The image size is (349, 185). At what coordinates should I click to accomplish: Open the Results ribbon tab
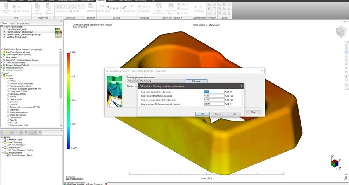(101, 1)
